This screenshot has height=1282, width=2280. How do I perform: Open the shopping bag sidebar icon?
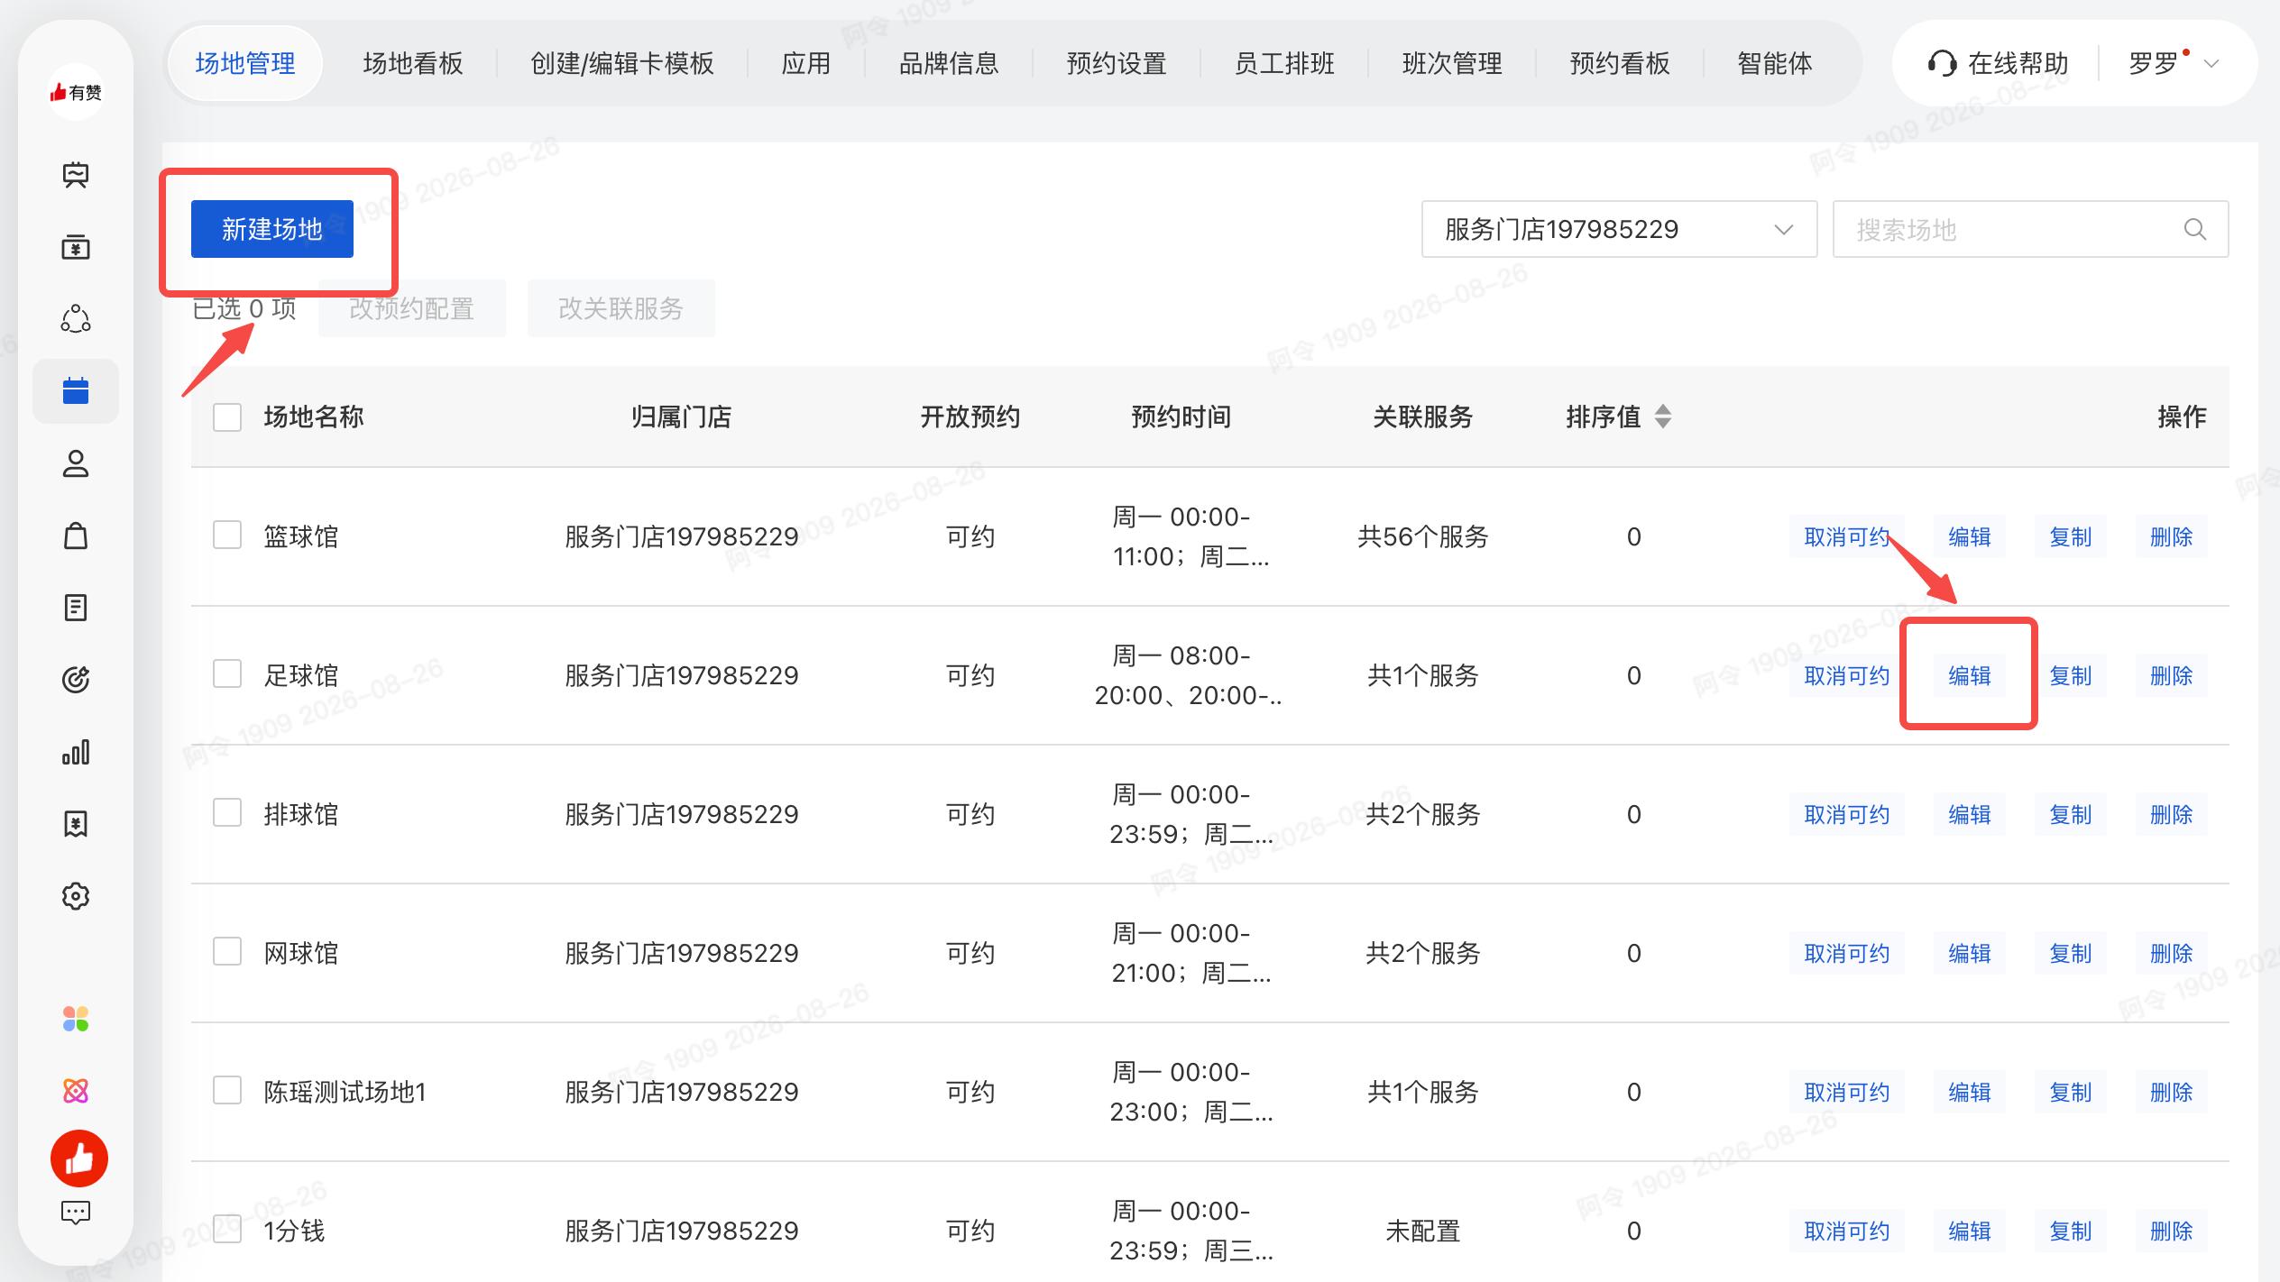[76, 536]
